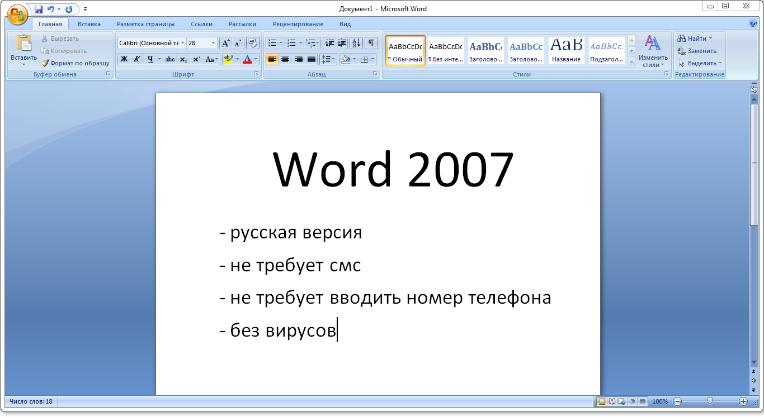The width and height of the screenshot is (764, 417).
Task: Toggle justified text alignment
Action: (x=311, y=59)
